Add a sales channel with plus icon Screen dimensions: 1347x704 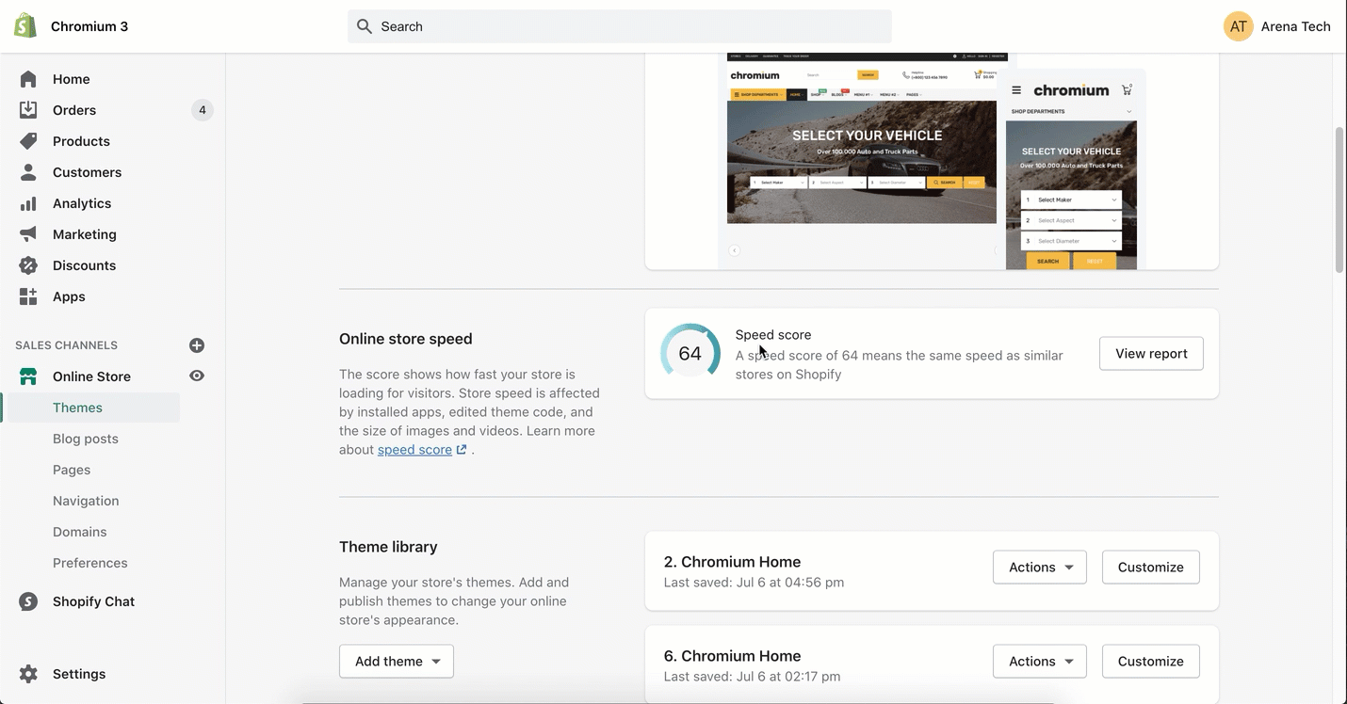(x=197, y=345)
